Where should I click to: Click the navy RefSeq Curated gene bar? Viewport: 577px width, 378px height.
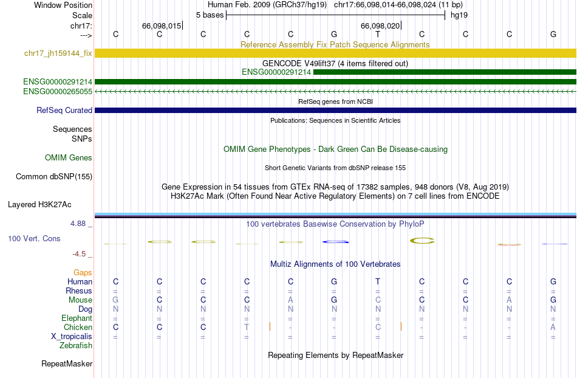click(335, 111)
